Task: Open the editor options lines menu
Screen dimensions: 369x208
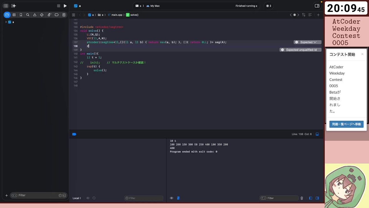Action: [310, 15]
